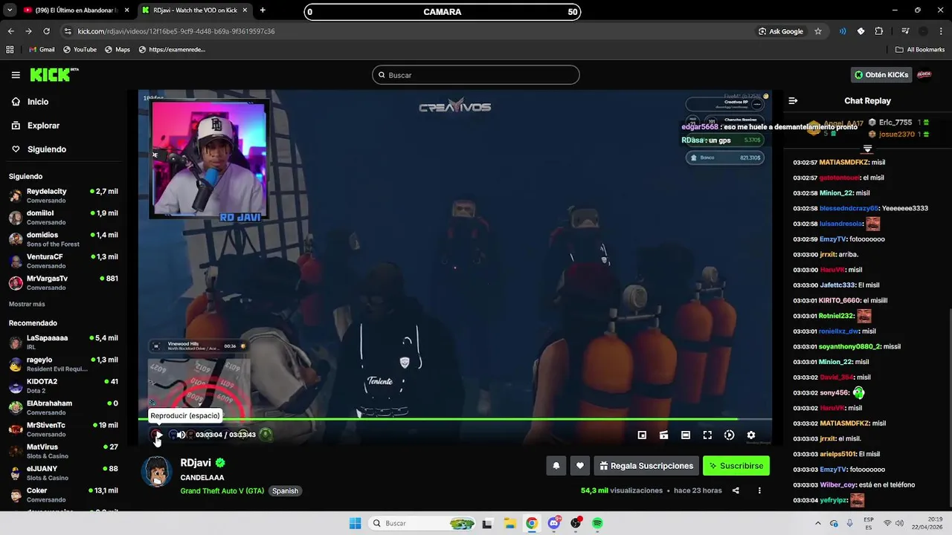
Task: Open Windows Start menu
Action: click(x=356, y=523)
